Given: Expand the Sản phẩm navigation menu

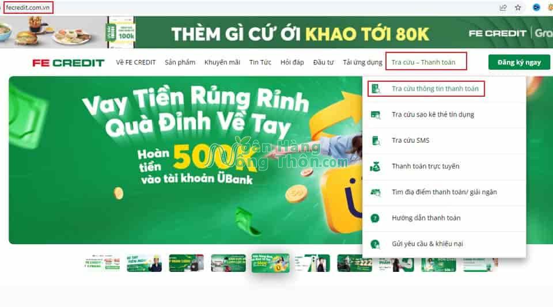Looking at the screenshot, I should click(180, 62).
